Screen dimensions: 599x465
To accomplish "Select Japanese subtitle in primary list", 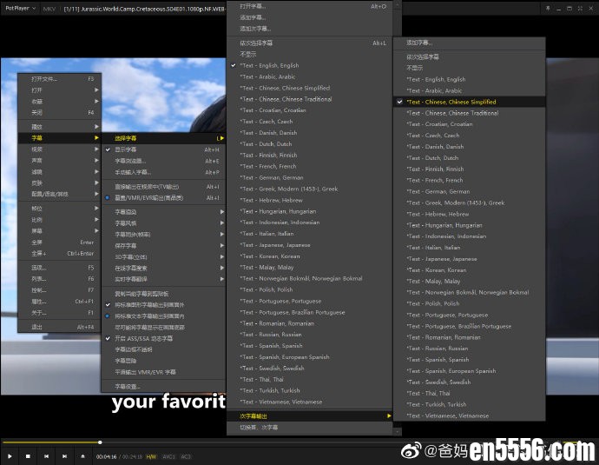I will [274, 245].
